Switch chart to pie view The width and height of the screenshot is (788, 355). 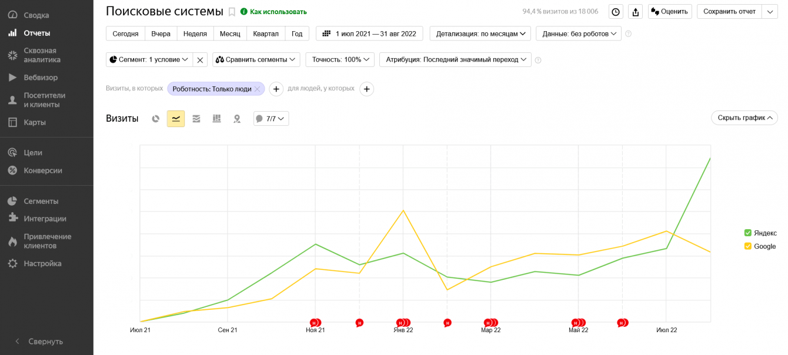click(156, 119)
